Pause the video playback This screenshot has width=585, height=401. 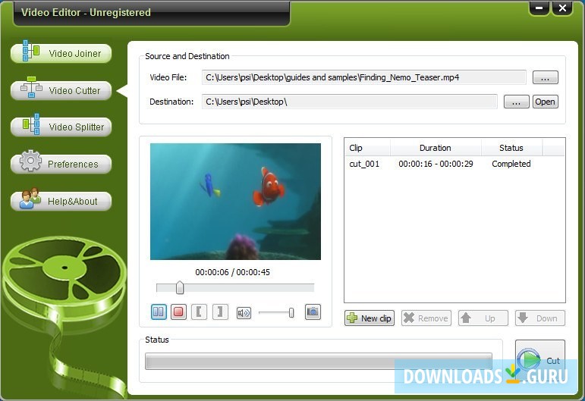click(x=159, y=312)
